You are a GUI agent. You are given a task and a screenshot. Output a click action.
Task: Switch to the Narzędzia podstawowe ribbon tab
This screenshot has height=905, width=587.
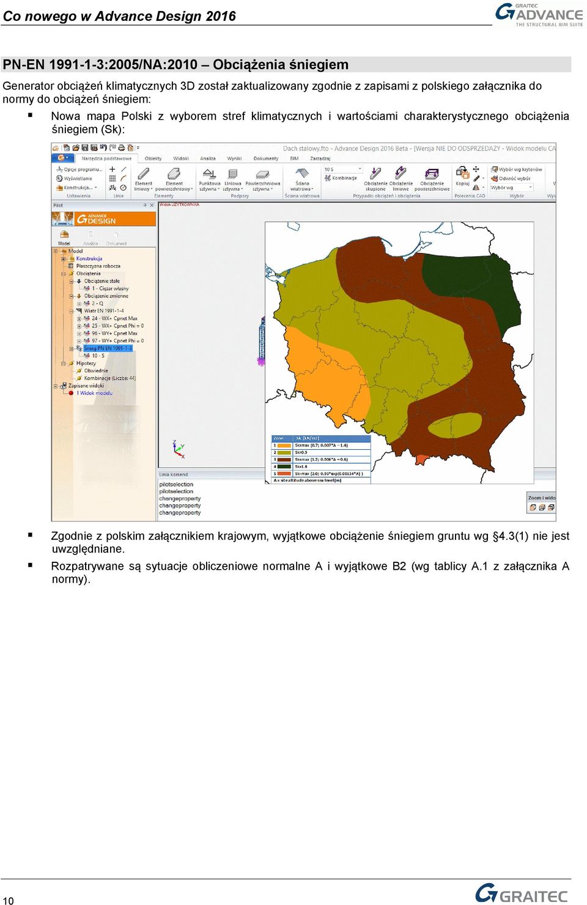click(106, 158)
